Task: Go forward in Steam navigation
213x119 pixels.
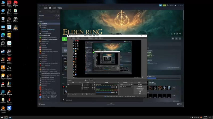Action: [x=42, y=8]
